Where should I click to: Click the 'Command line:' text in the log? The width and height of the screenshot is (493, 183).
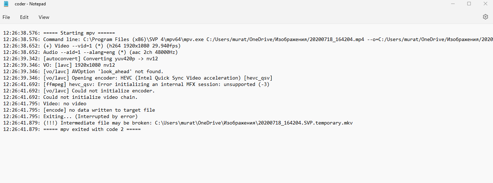(x=62, y=40)
